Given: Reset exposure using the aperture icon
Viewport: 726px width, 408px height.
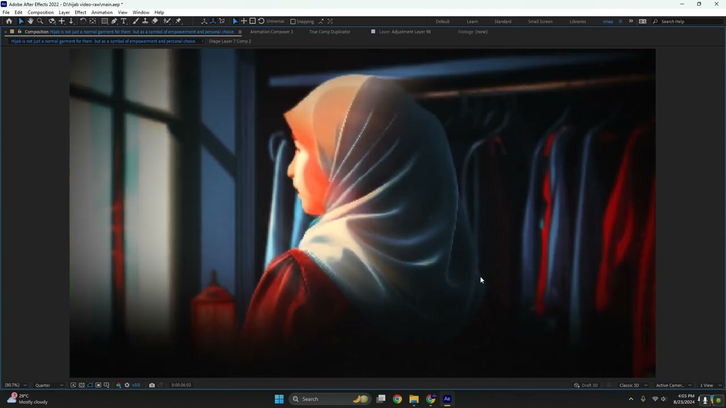Looking at the screenshot, I should pyautogui.click(x=127, y=385).
